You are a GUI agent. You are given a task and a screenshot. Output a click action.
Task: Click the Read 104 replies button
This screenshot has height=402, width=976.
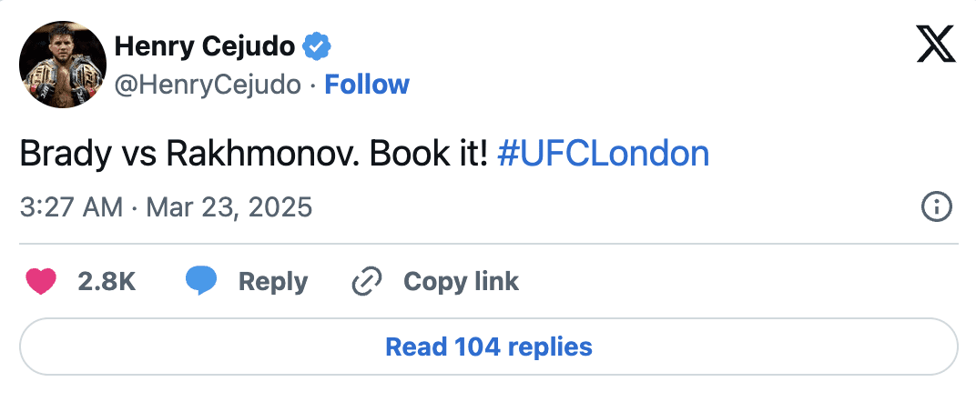(x=489, y=347)
